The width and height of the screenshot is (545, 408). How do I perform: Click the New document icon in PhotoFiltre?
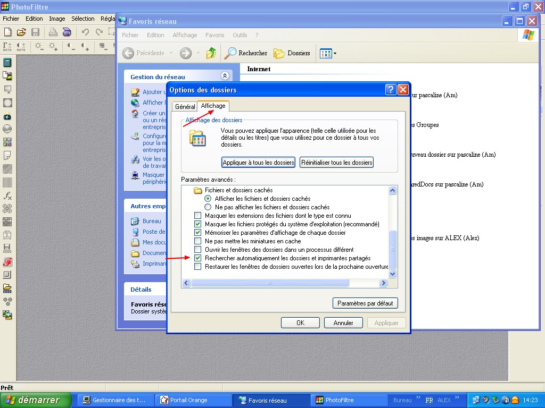click(7, 32)
